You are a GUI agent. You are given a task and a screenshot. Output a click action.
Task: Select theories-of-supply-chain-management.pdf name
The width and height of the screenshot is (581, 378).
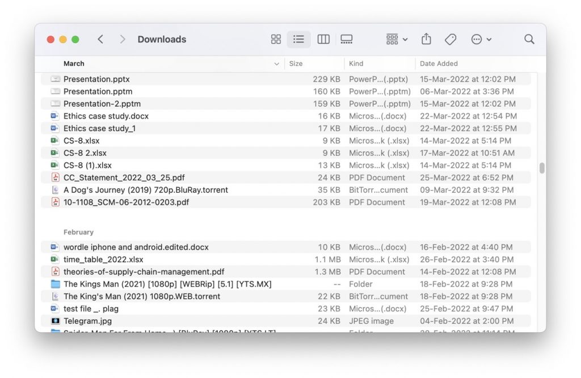click(x=144, y=272)
